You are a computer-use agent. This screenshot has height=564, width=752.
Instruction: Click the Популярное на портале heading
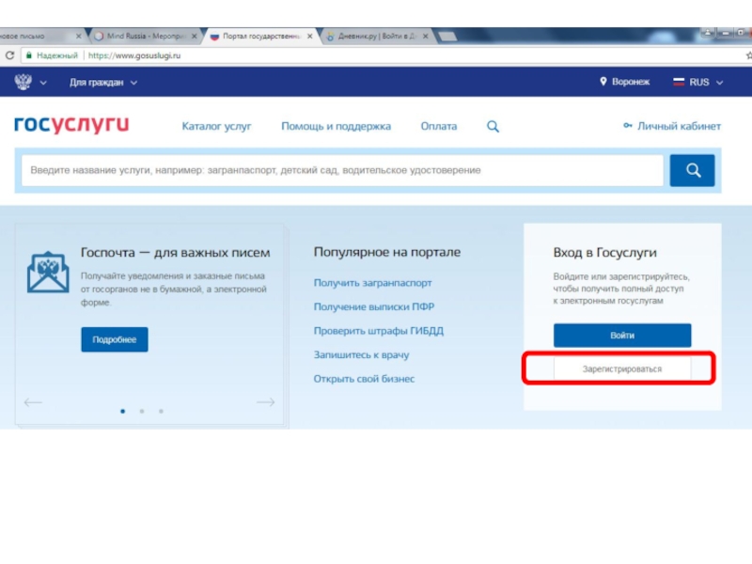[x=387, y=252]
